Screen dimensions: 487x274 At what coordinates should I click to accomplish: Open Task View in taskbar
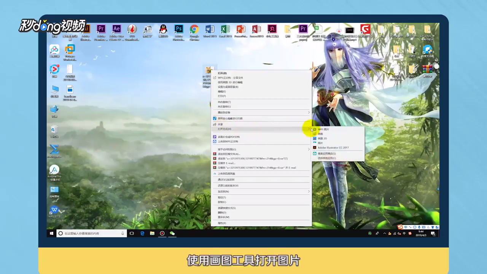(132, 233)
